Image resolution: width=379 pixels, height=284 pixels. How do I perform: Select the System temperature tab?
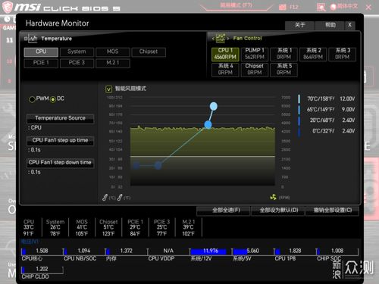point(77,51)
